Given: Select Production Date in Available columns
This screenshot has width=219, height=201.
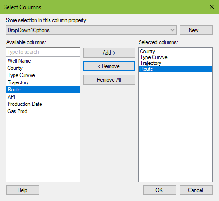Looking at the screenshot, I should [x=43, y=104].
